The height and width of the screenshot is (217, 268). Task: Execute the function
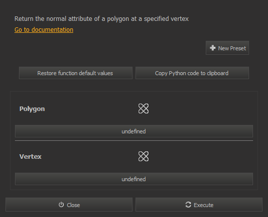[x=199, y=205]
